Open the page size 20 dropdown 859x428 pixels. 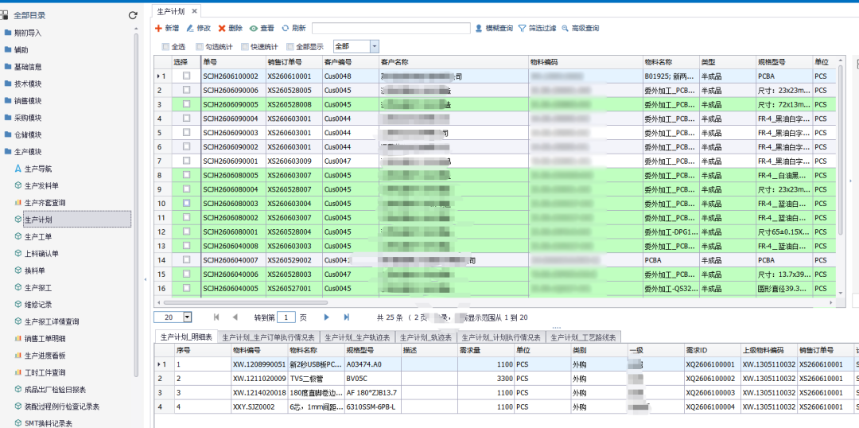point(188,317)
